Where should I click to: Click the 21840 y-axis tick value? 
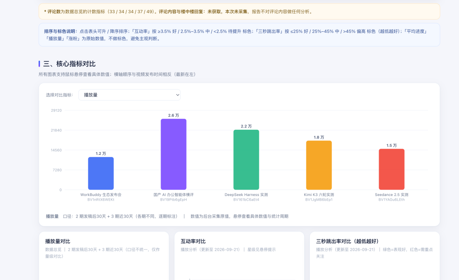pos(56,130)
